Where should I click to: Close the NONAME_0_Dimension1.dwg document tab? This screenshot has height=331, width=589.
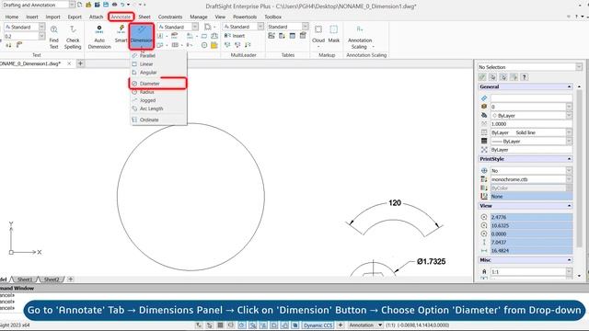point(69,63)
